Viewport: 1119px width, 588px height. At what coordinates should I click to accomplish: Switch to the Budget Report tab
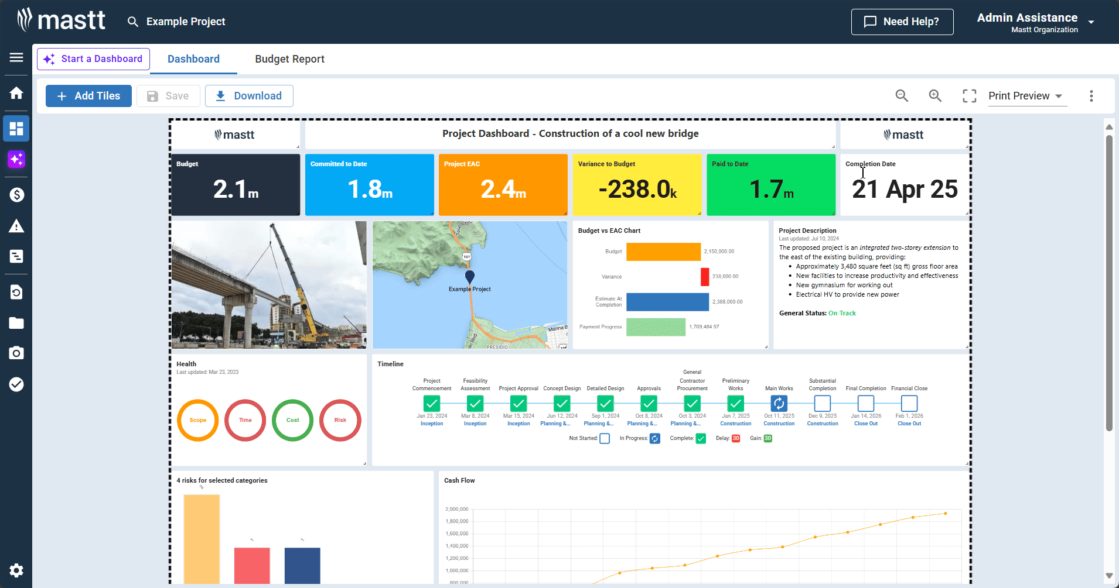click(289, 59)
